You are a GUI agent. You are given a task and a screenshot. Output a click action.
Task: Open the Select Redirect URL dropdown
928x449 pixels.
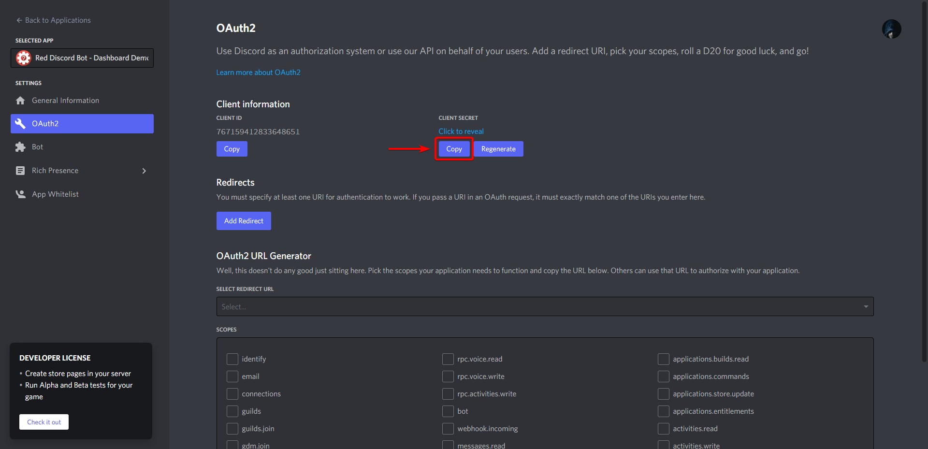pos(545,306)
